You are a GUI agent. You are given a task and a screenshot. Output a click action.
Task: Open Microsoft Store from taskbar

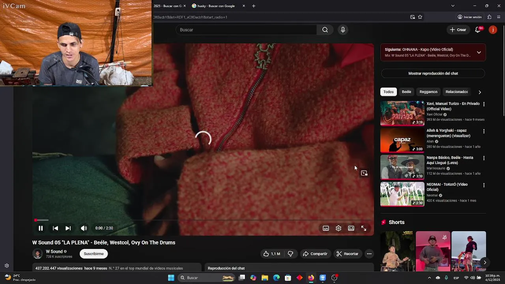[288, 278]
